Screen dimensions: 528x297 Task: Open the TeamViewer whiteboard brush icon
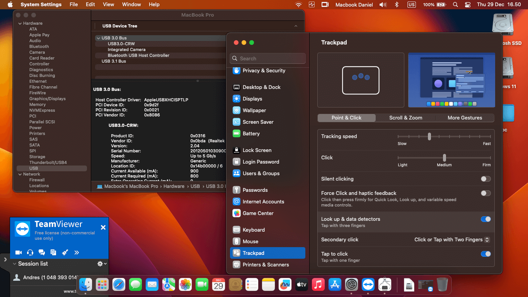pos(65,252)
